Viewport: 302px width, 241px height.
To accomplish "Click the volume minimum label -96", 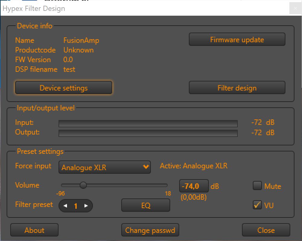I will (60, 193).
